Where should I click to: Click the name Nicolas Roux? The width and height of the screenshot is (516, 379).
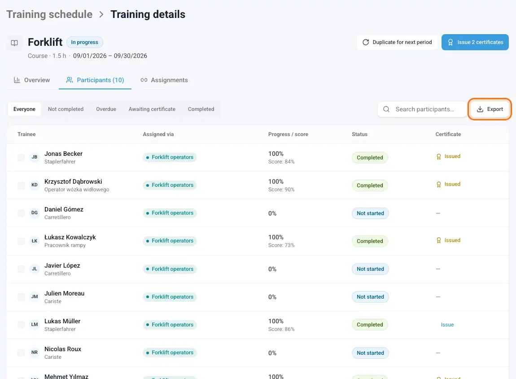pyautogui.click(x=63, y=349)
